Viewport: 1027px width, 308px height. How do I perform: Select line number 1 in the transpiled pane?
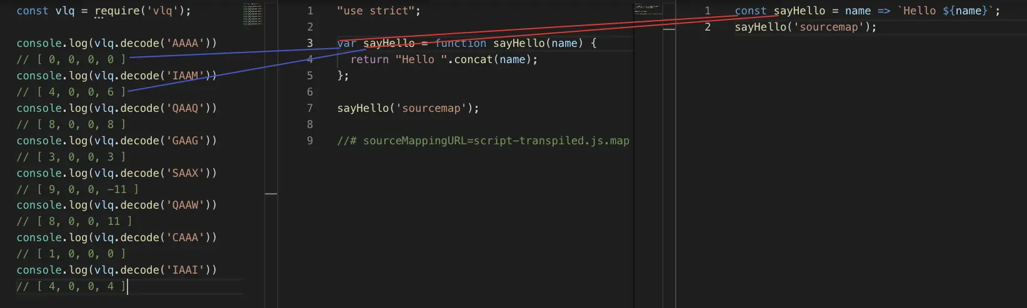310,11
